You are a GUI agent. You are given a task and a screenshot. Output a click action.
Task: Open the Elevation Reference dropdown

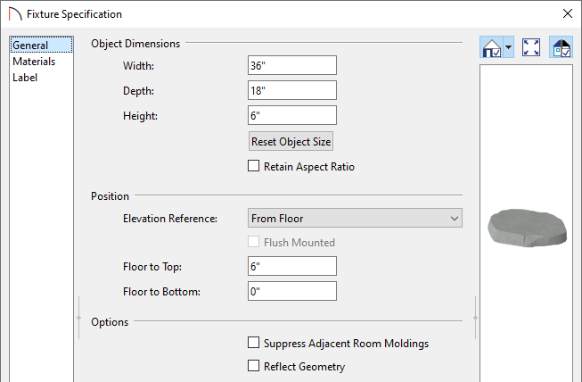355,218
